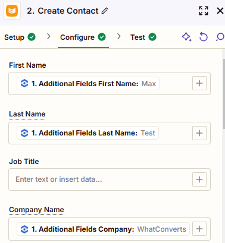Image resolution: width=225 pixels, height=243 pixels.
Task: Click the undo circular arrow icon
Action: coord(204,37)
